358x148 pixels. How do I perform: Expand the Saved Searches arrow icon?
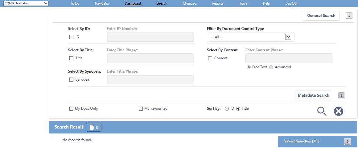coord(347,142)
